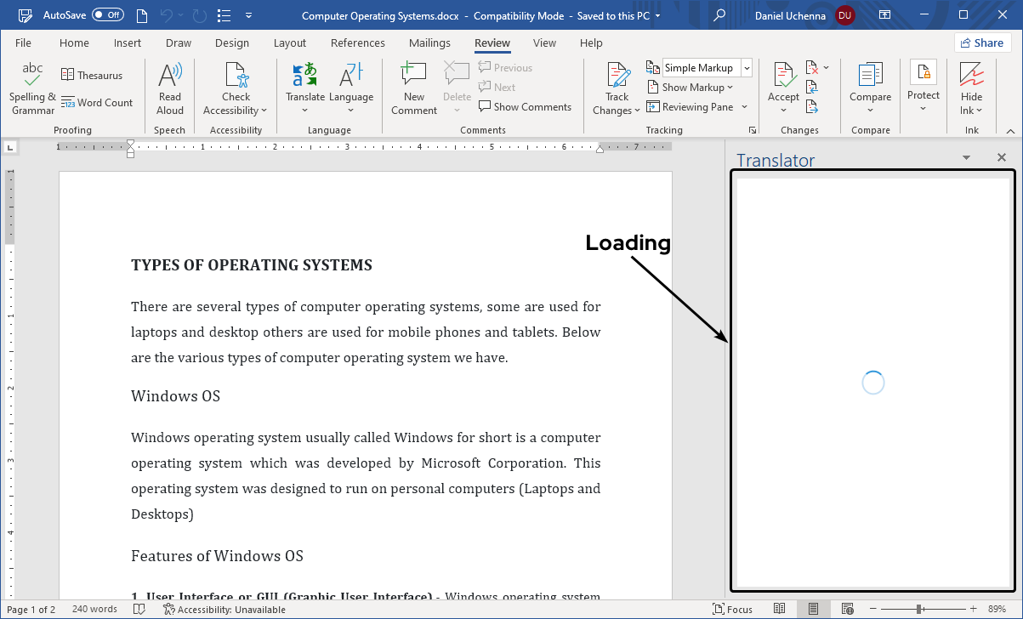Adjust the zoom slider in status bar

pos(919,609)
